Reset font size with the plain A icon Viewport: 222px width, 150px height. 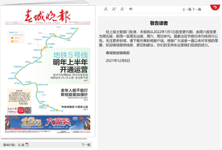point(106,9)
